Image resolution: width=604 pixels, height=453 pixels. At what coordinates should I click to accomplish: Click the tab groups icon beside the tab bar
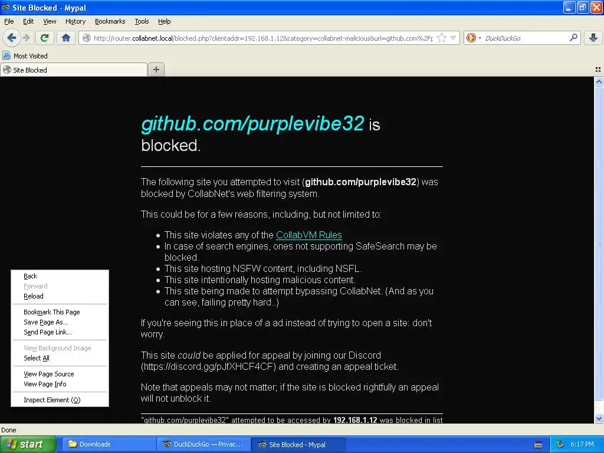click(598, 70)
